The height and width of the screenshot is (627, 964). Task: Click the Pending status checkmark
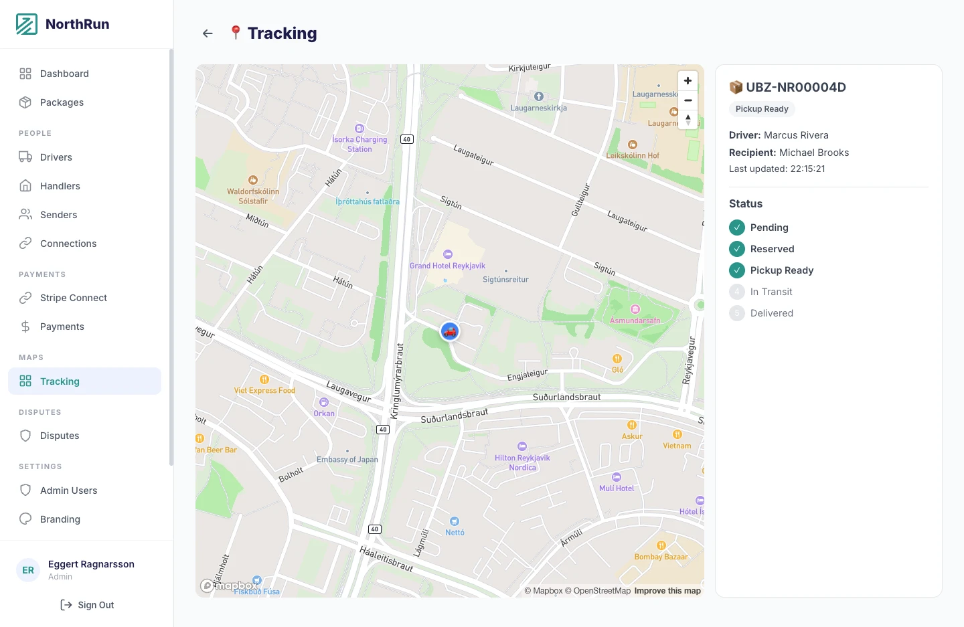point(736,228)
